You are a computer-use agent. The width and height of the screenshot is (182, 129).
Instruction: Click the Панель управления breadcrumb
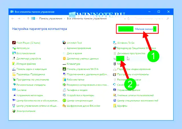[x=51, y=18]
